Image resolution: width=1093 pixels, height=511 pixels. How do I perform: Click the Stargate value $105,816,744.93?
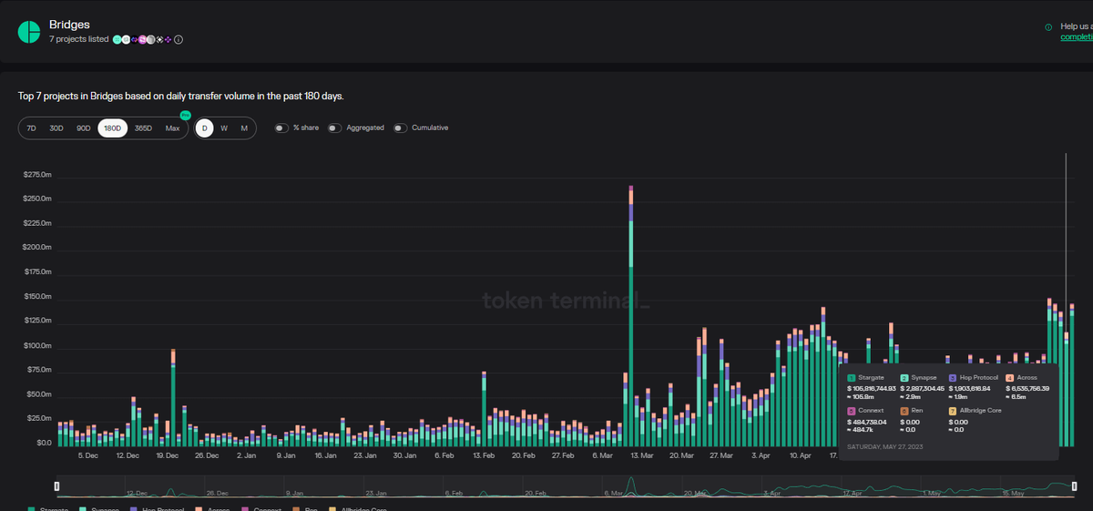873,388
